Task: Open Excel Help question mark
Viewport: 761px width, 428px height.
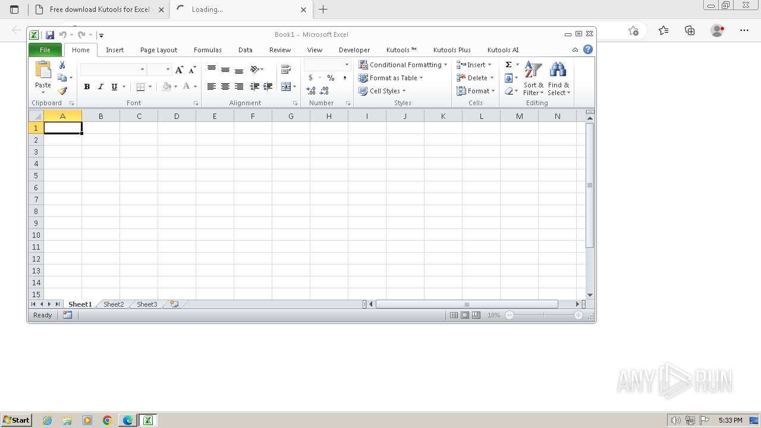Action: click(588, 50)
